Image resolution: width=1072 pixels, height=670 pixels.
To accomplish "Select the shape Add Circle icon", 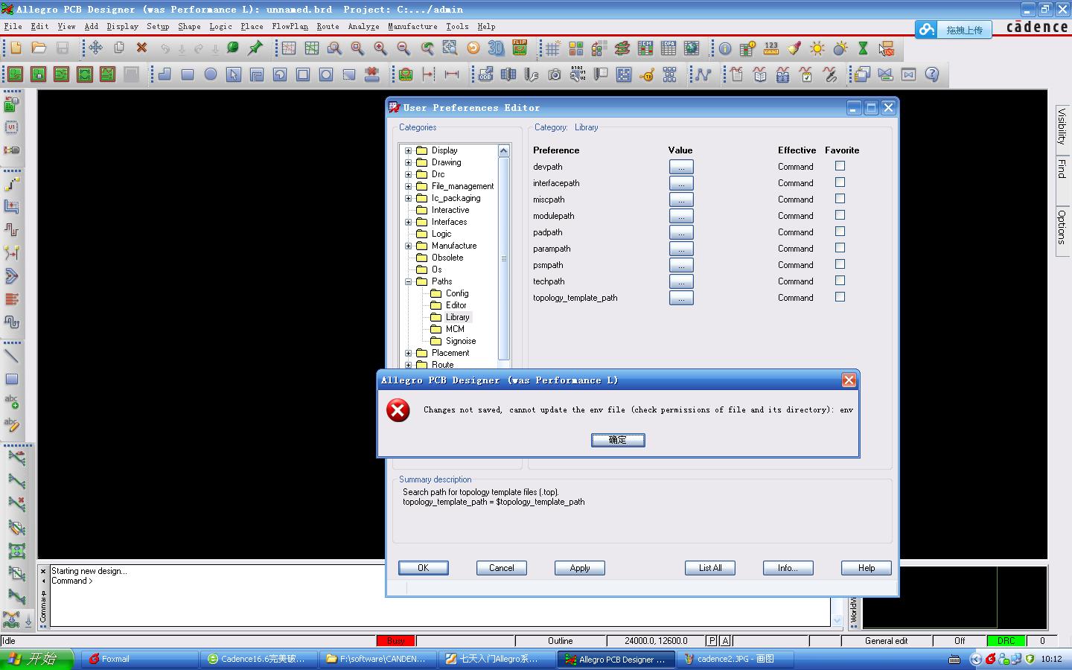I will [211, 74].
